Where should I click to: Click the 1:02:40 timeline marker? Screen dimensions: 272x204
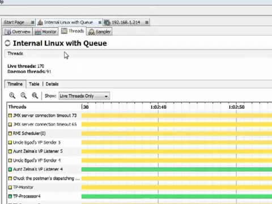tap(158, 107)
